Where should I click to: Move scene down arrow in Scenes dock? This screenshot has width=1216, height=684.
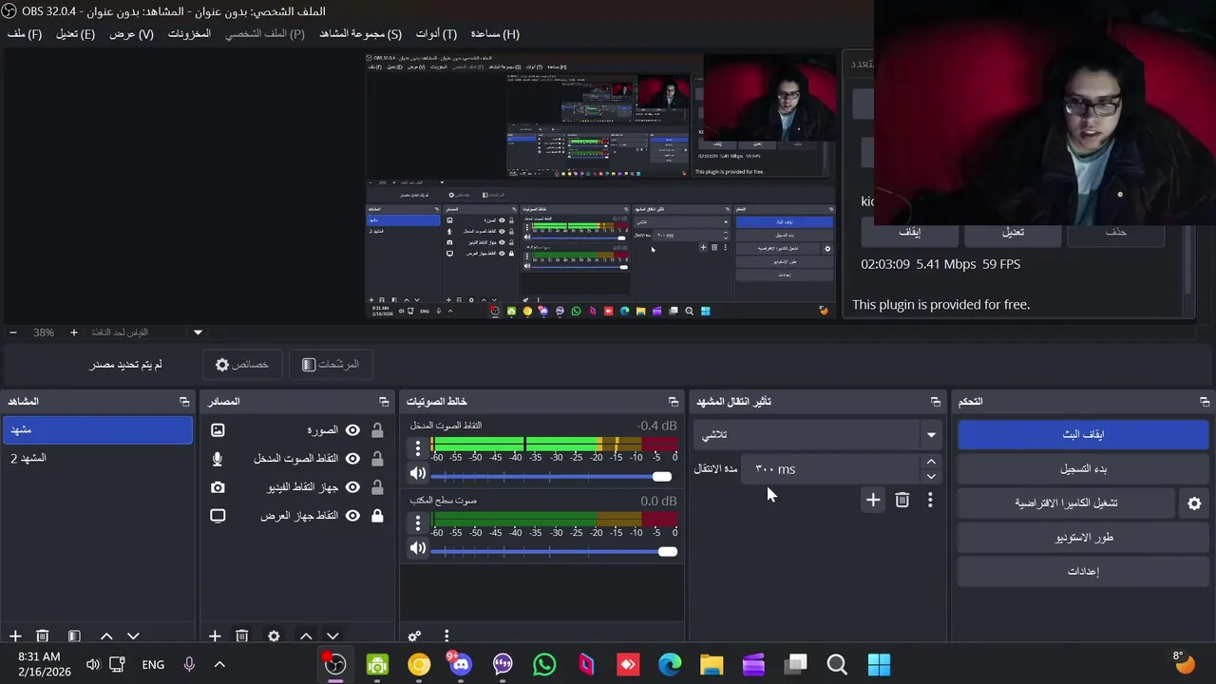133,636
